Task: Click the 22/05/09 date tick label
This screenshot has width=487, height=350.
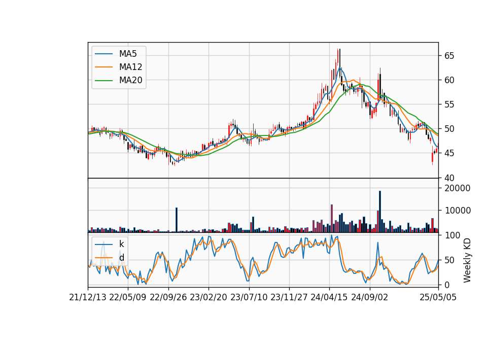Action: click(x=128, y=297)
